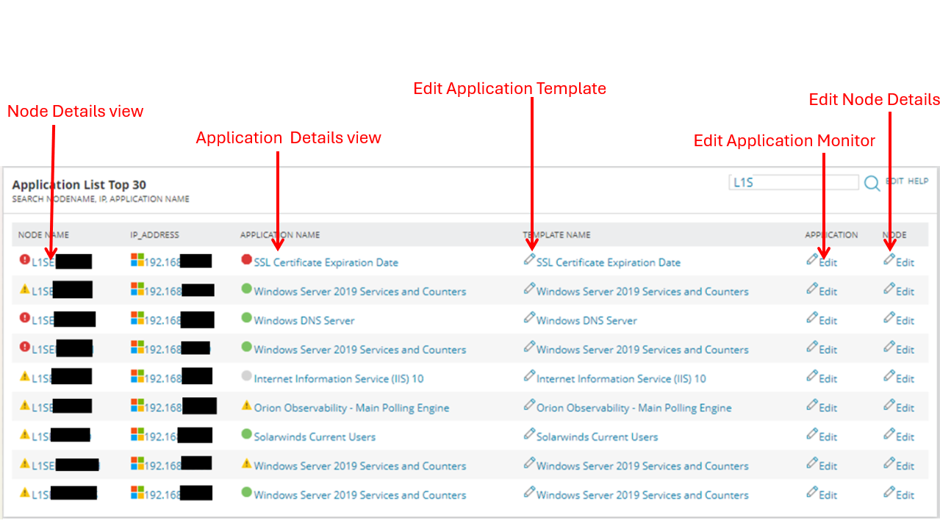This screenshot has width=940, height=526.
Task: Click warning node status icon in Orion Observability row
Action: tap(25, 405)
